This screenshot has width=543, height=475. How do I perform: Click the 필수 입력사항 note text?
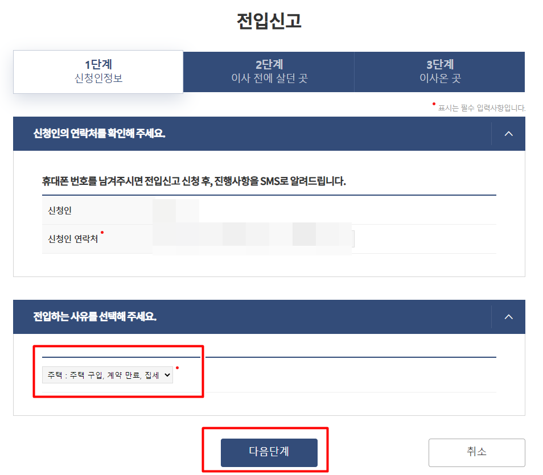[x=482, y=108]
